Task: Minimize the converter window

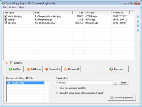Action: [126, 3]
